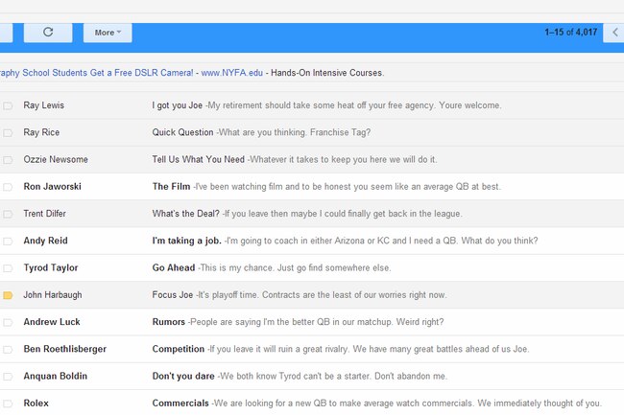Go to newer messages with left arrow
Screen dimensions: 624x415
tap(613, 33)
